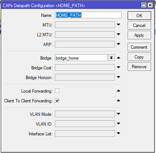Expand the MTU field arrow
The height and width of the screenshot is (153, 156).
(x=119, y=25)
